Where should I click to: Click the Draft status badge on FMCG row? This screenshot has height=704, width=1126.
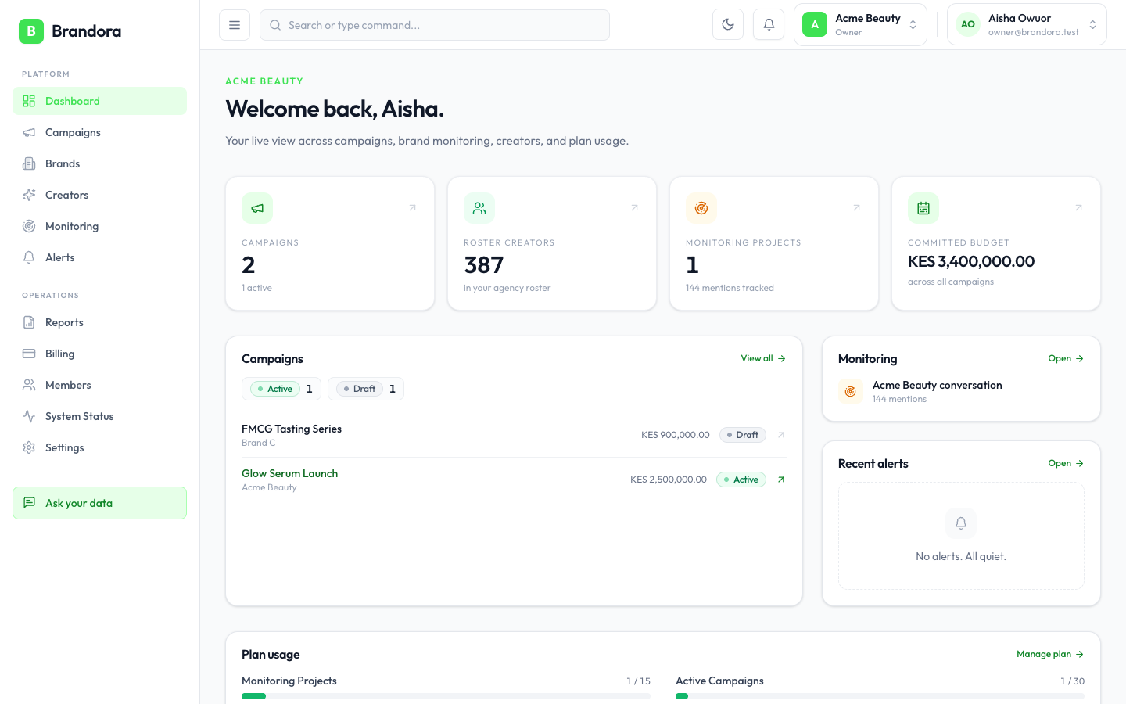[x=742, y=435]
